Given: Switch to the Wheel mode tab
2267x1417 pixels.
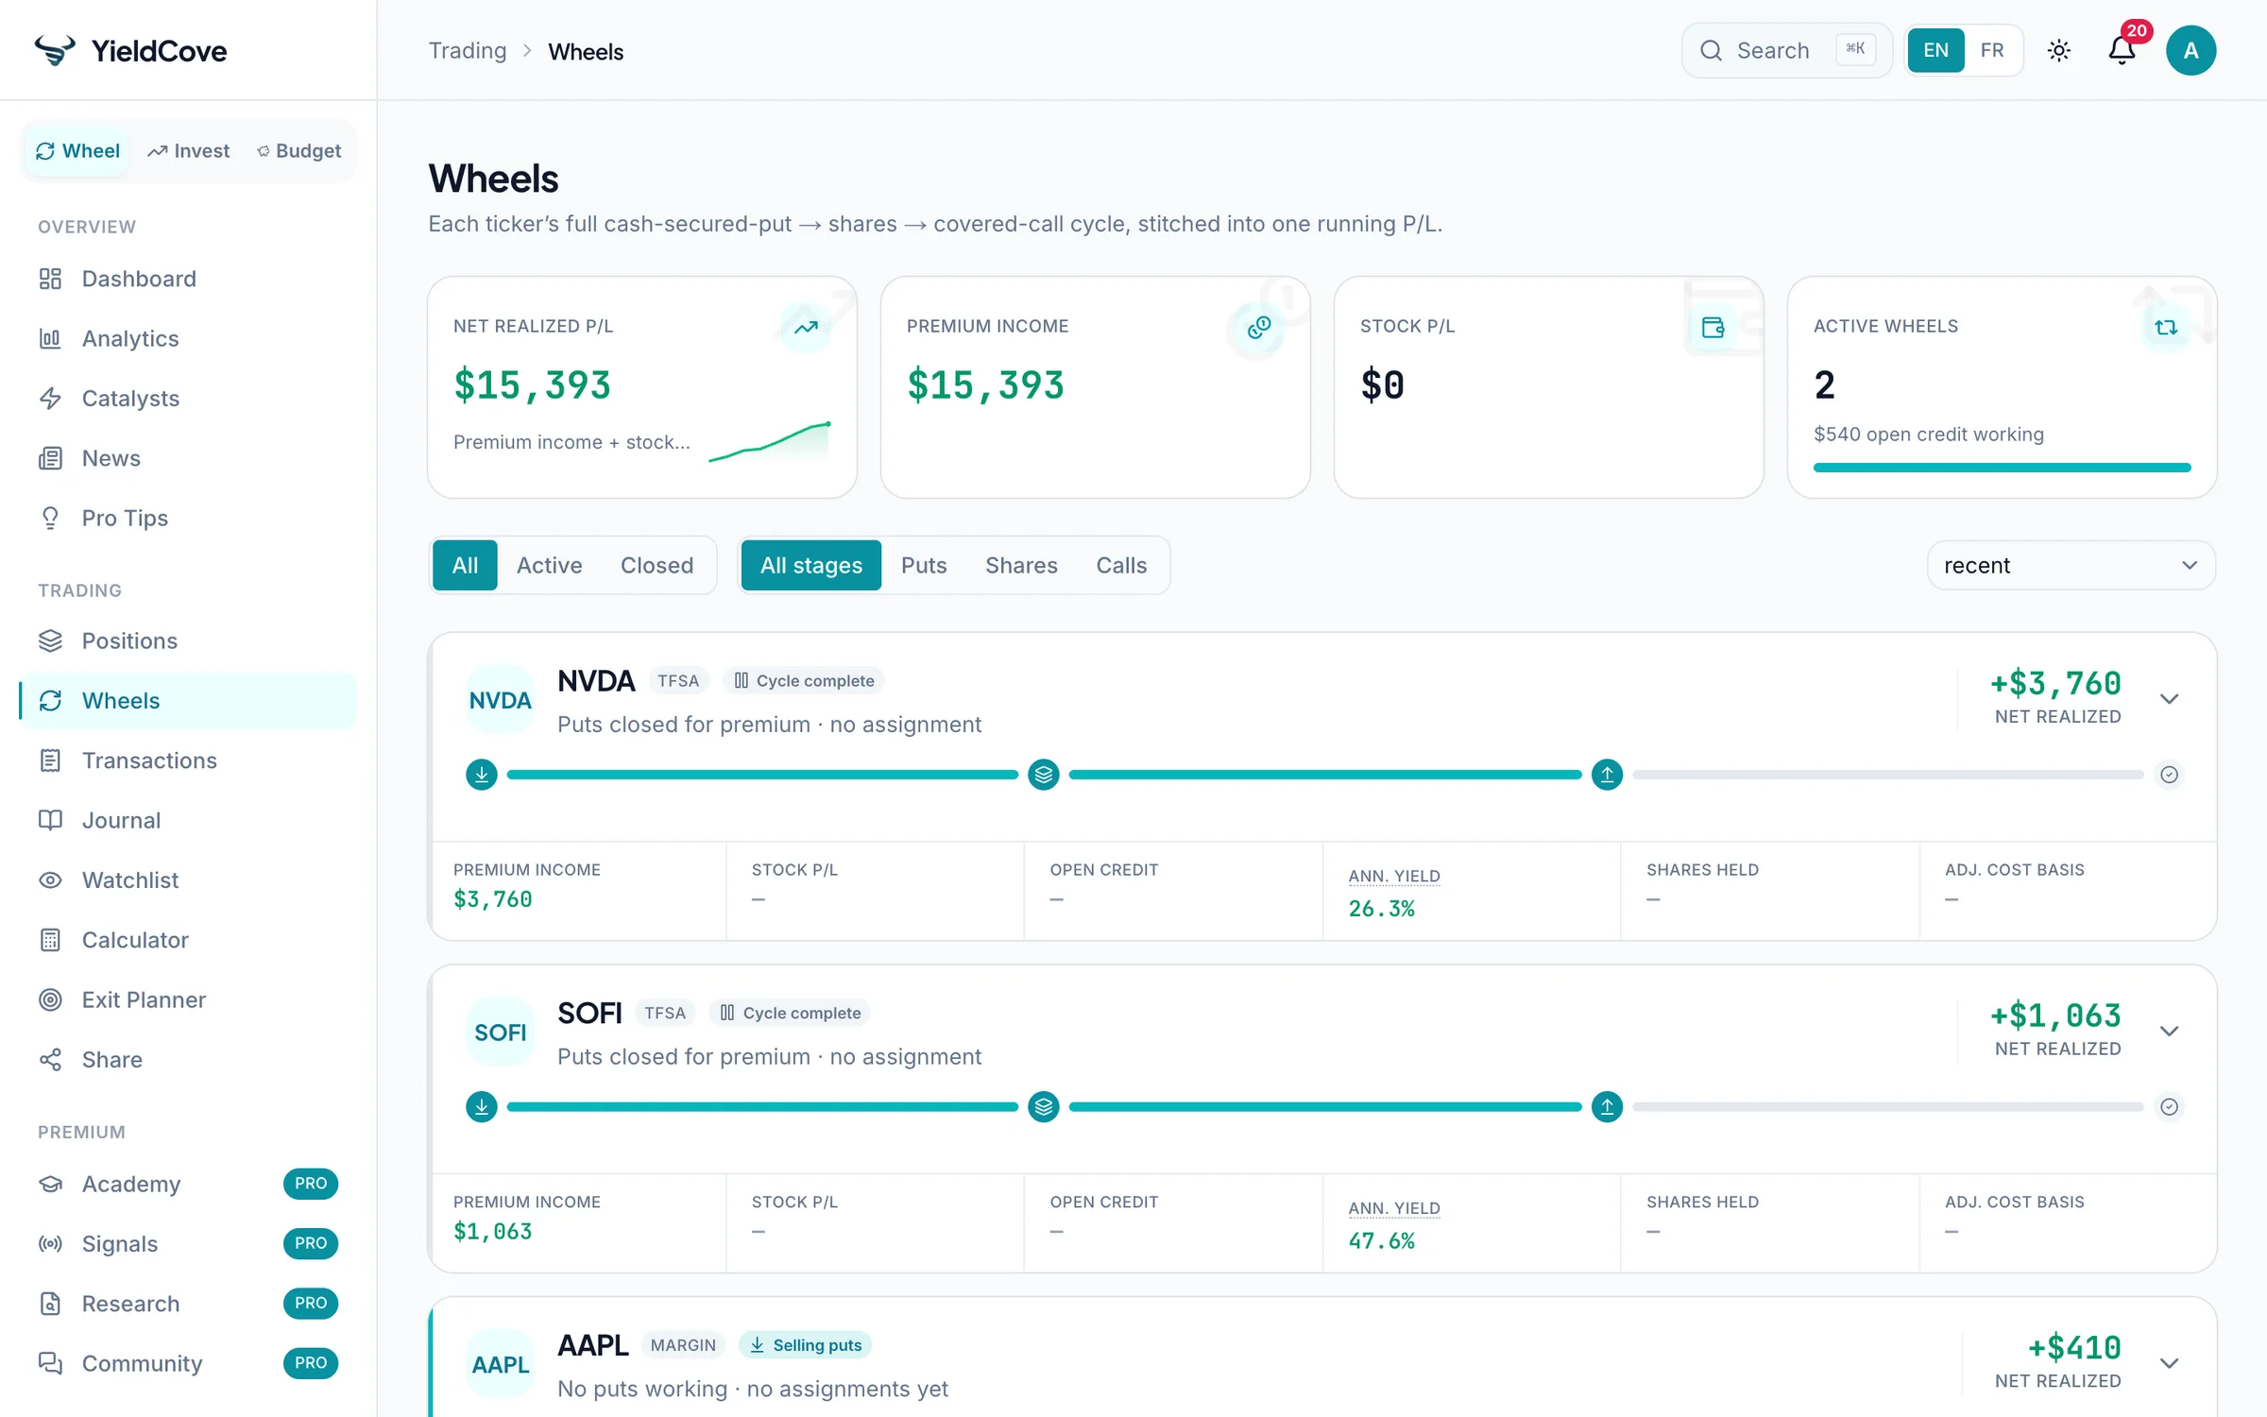Looking at the screenshot, I should click(x=77, y=151).
